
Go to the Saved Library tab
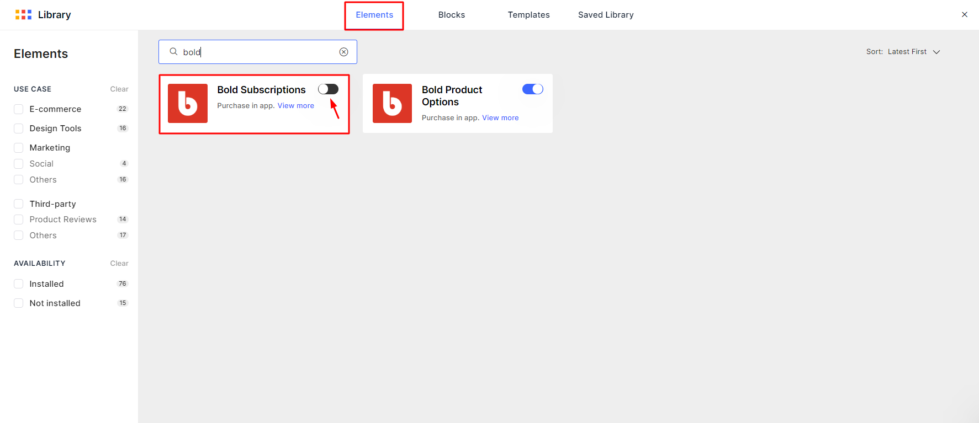coord(605,15)
